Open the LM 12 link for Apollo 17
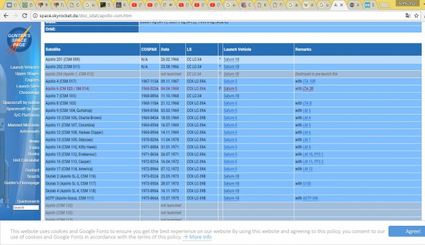Screen dimensions: 425x245 (x=307, y=169)
